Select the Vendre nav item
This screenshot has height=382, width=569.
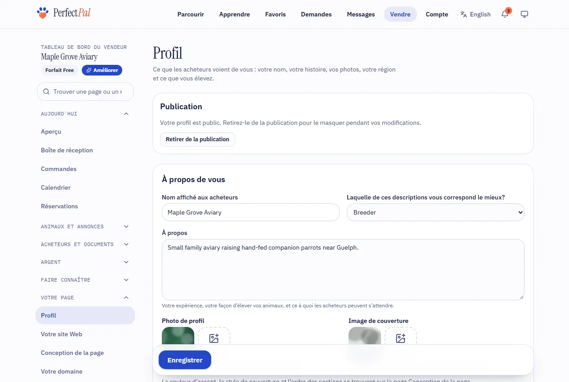tap(401, 14)
